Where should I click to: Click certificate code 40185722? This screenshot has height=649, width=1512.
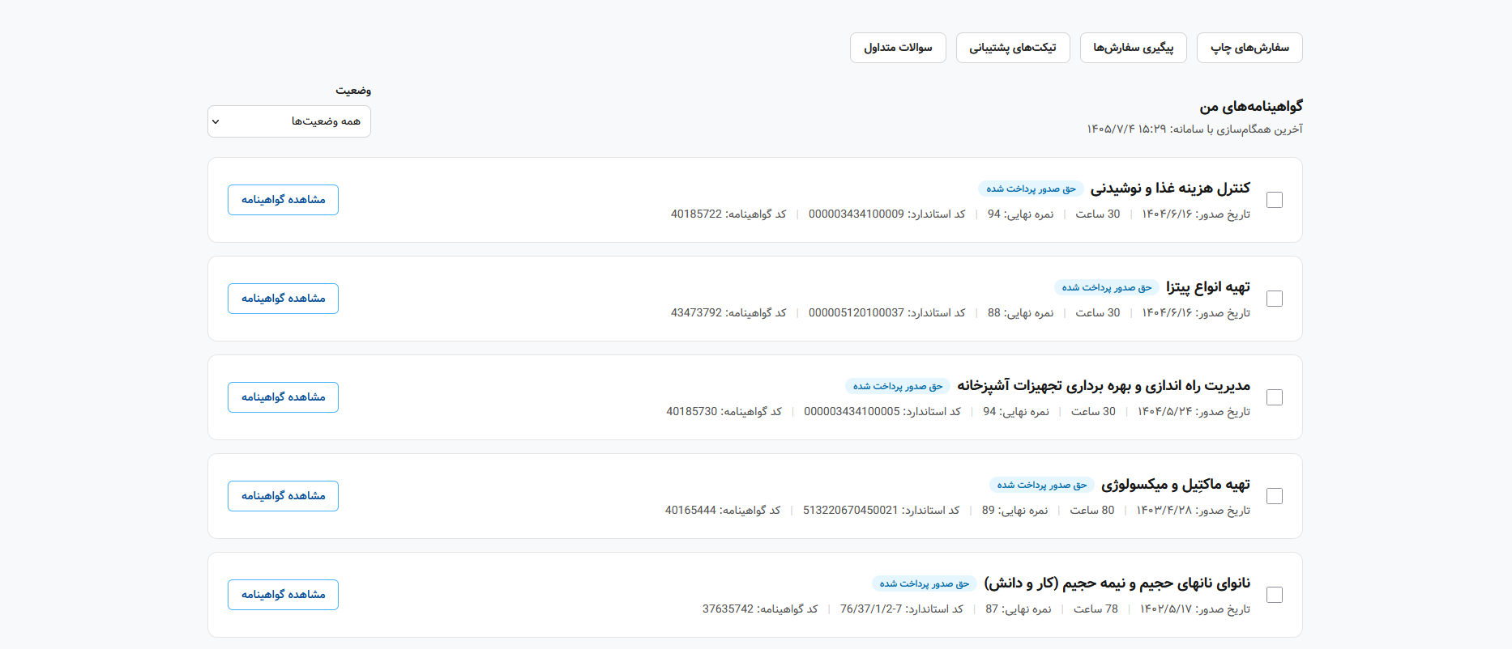tap(728, 214)
